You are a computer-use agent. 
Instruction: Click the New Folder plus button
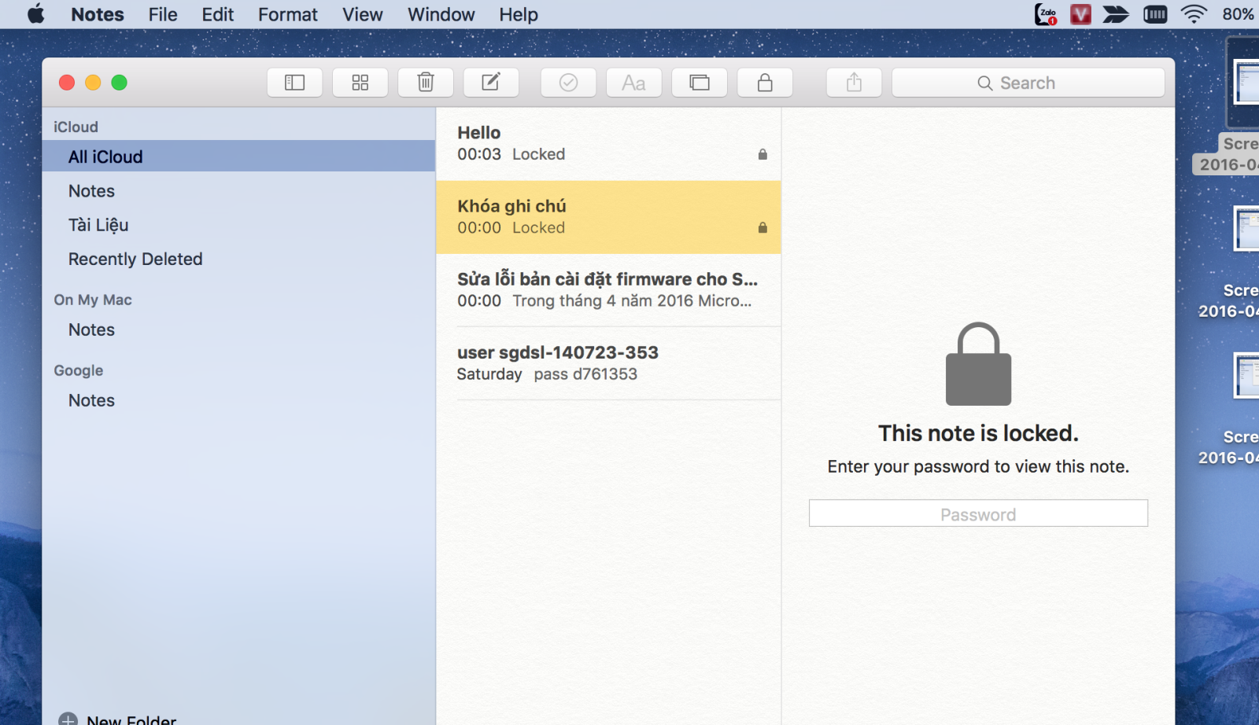(68, 719)
